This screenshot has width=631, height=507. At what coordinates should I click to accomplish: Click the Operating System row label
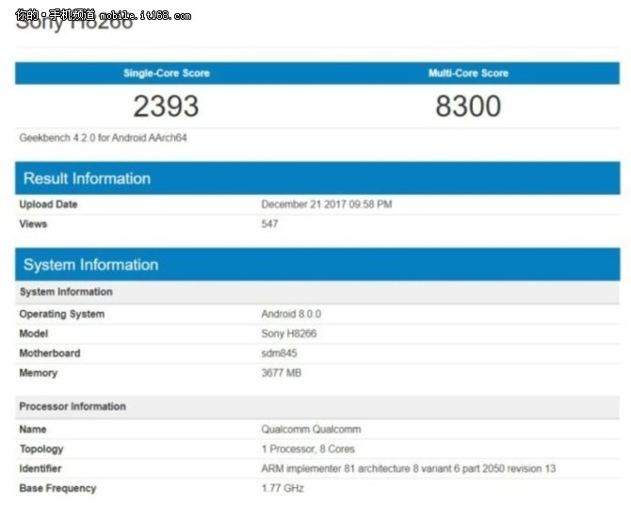62,314
